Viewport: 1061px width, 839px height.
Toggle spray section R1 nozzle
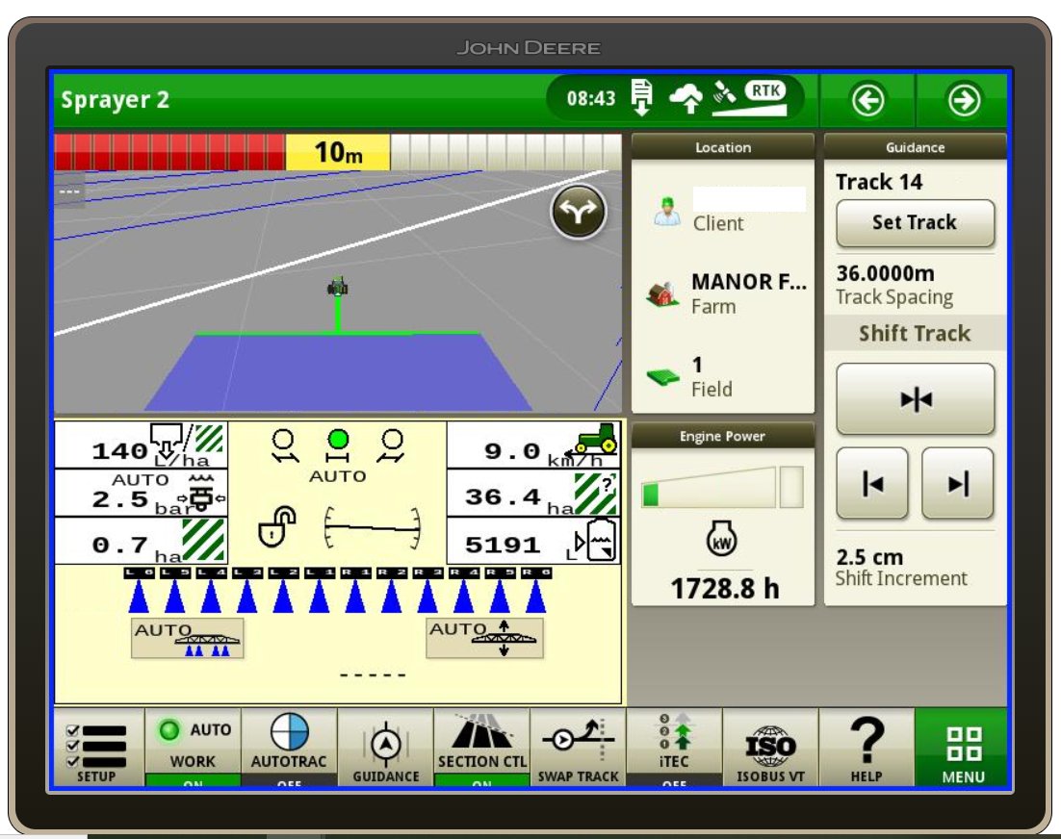(x=355, y=590)
